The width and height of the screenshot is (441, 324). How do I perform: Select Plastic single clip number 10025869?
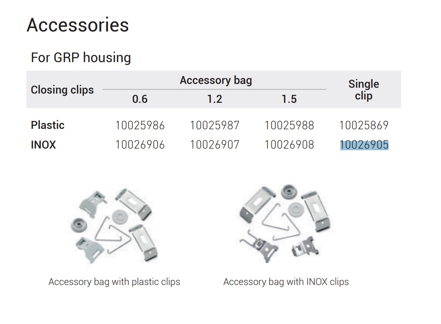coord(364,125)
